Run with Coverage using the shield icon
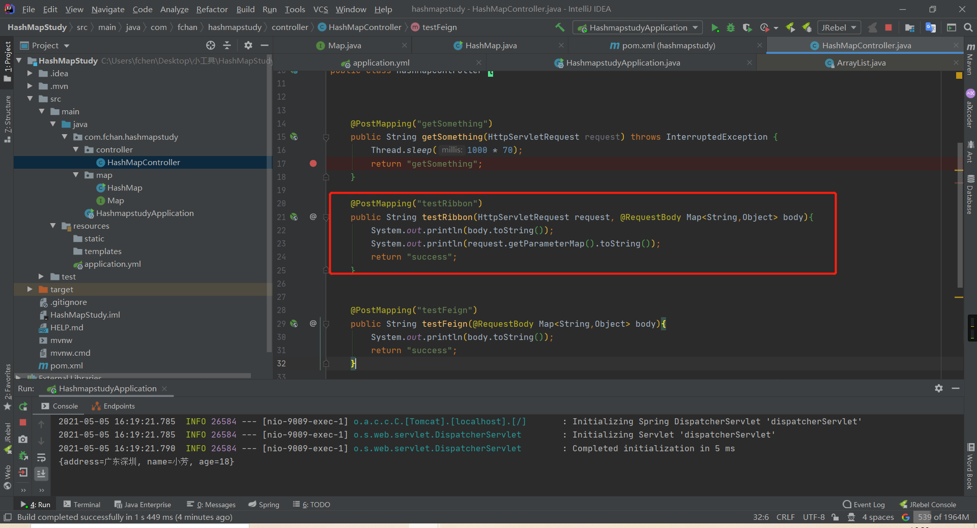Viewport: 977px width, 528px height. coord(747,27)
